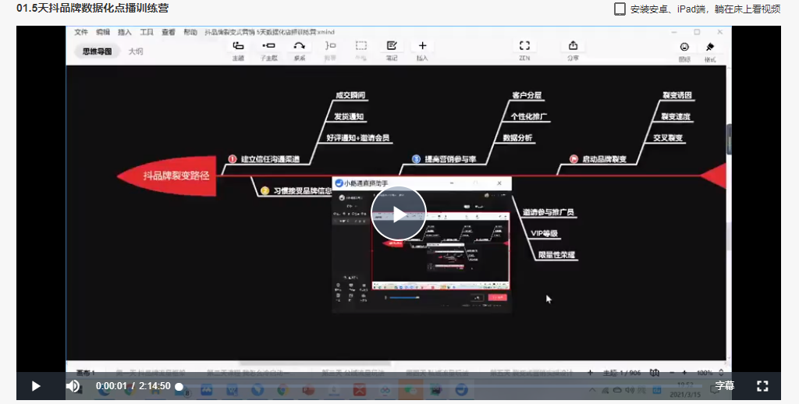Select the node 好评通知+邀请会员
This screenshot has height=404, width=799.
tap(357, 138)
